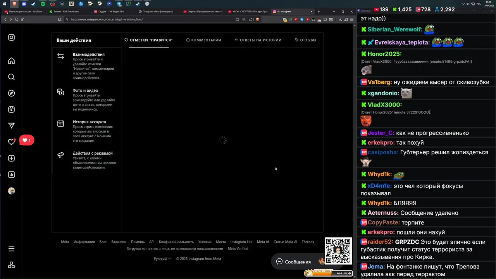Click the browser Forward arrow

coord(10,19)
